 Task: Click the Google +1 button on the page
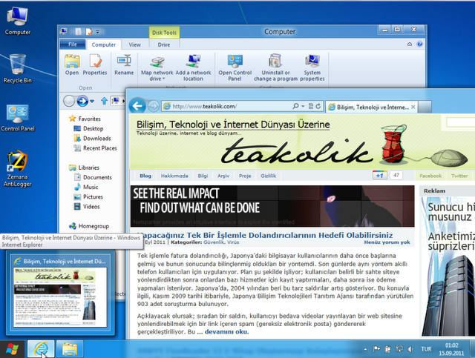(x=380, y=176)
